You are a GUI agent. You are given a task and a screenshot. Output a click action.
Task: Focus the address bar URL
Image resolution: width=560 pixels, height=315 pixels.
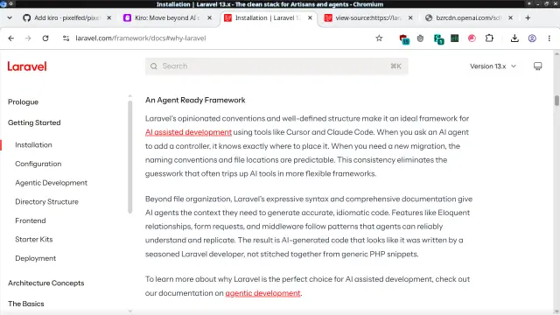(x=141, y=38)
